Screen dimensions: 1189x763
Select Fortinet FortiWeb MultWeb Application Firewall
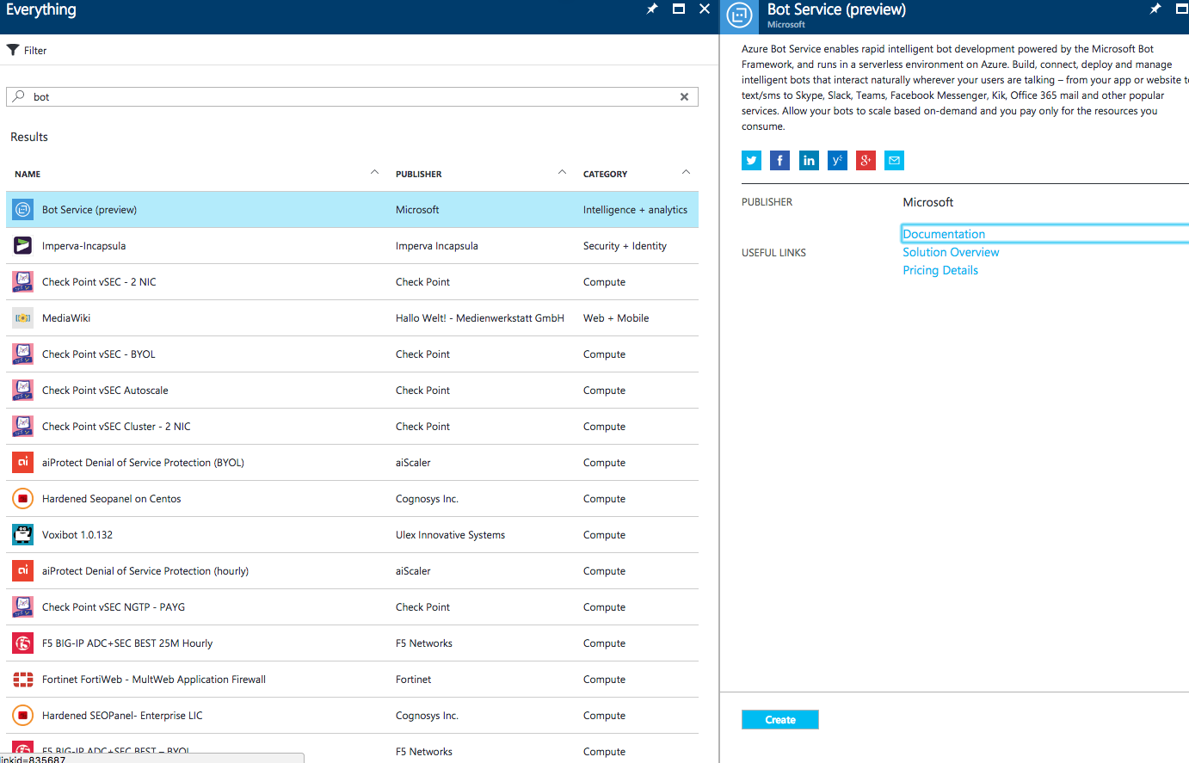tap(352, 680)
